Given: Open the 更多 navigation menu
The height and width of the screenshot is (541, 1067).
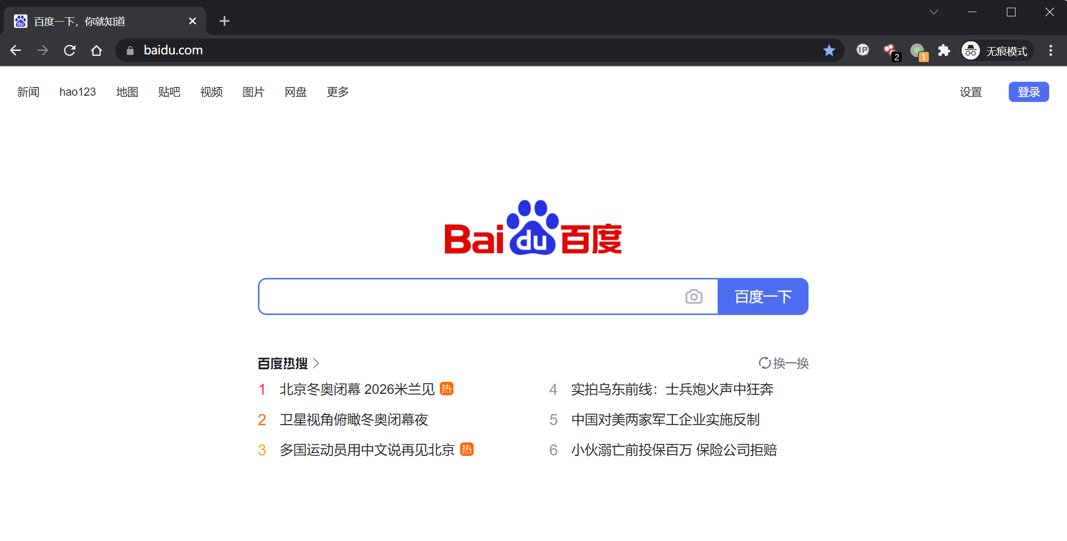Looking at the screenshot, I should 337,92.
